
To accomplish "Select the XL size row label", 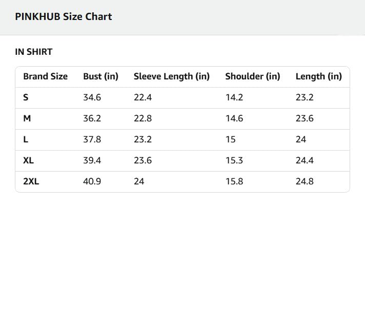I will tap(28, 160).
